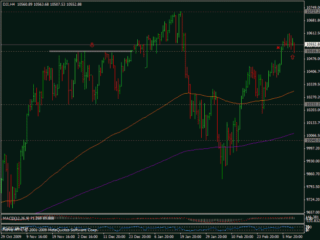Viewport: 320px width, 240px height.
Task: Click the current price label 10552.8
Action: coord(312,44)
